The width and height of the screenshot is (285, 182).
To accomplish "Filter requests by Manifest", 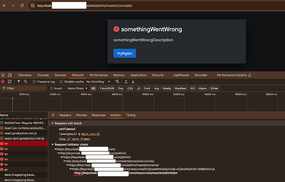I will (180, 88).
